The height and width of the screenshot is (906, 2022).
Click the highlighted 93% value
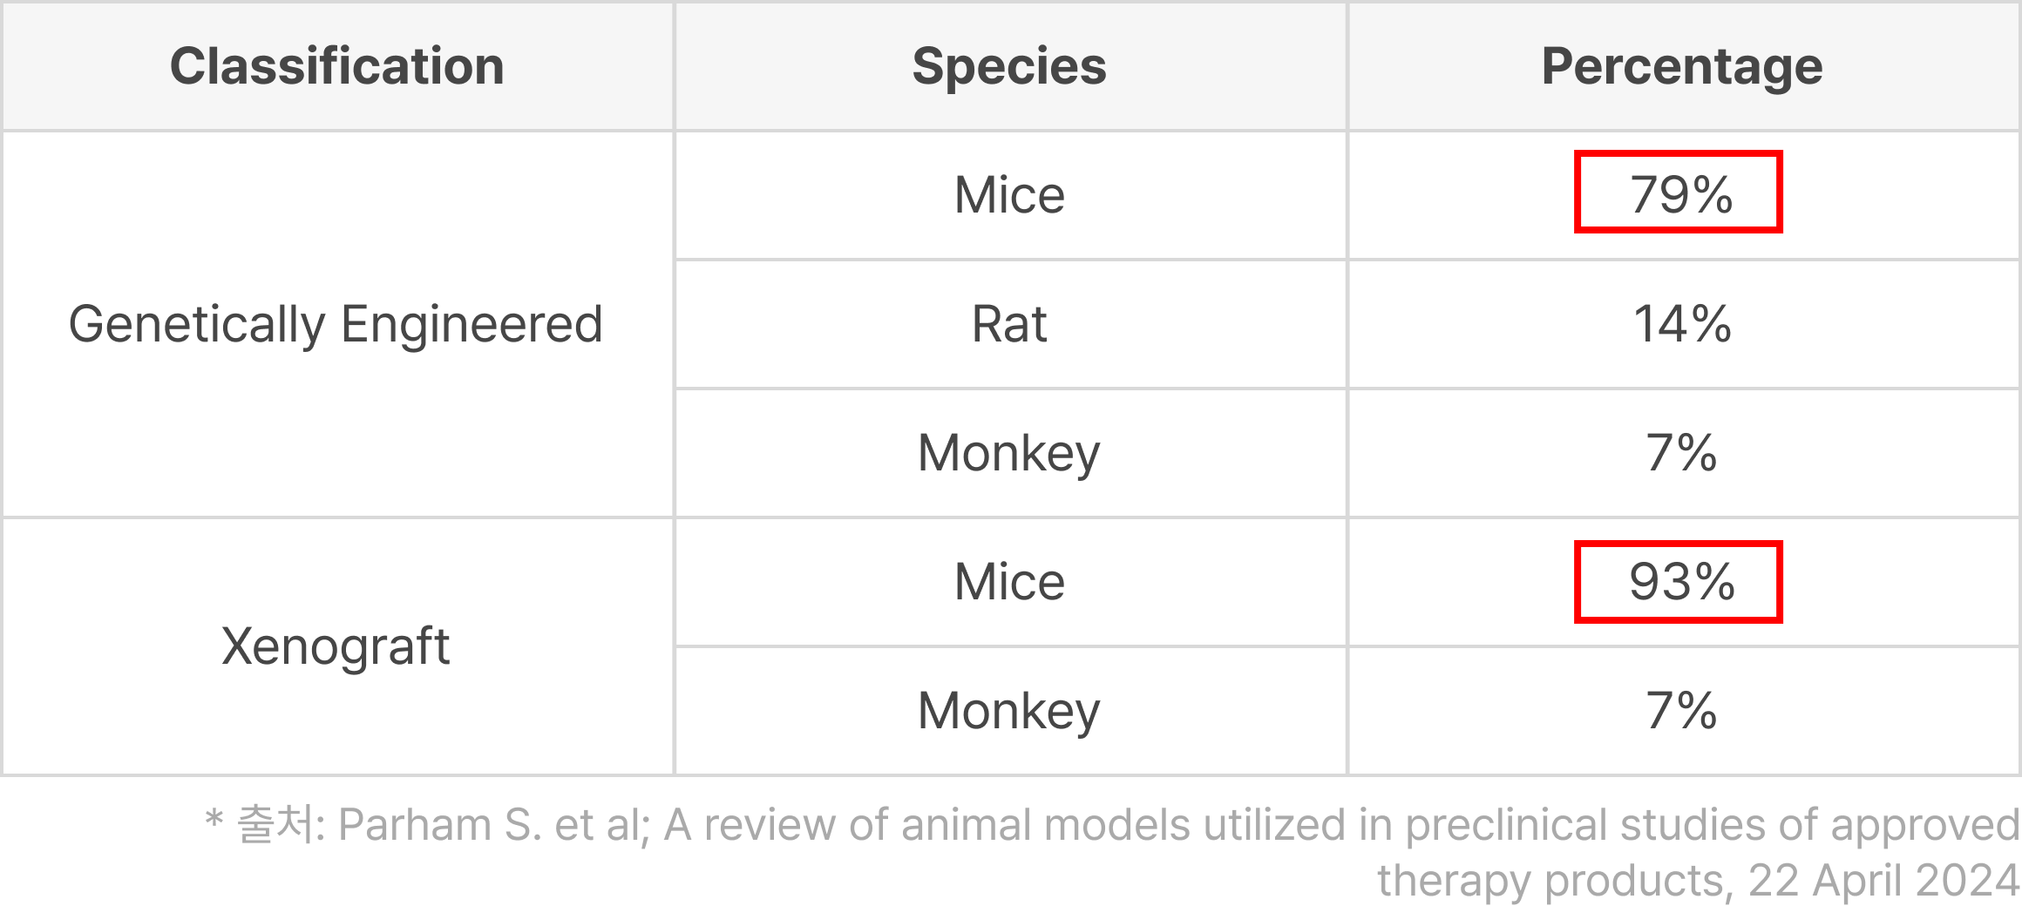tap(1679, 582)
